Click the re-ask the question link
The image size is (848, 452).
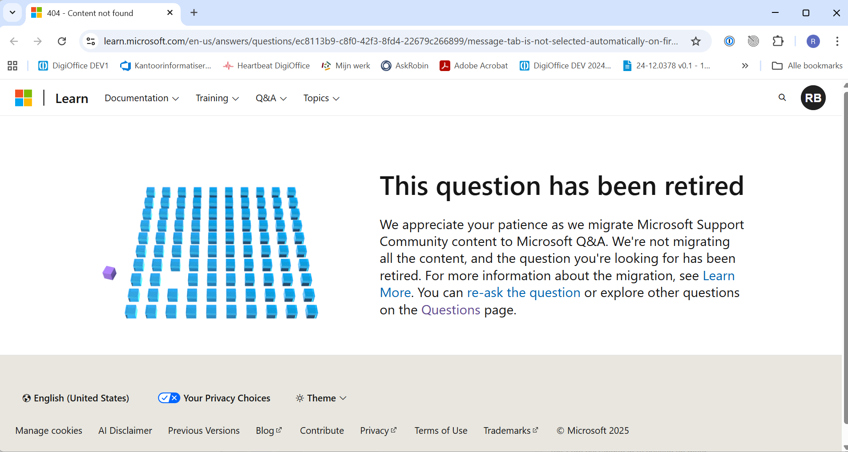point(524,293)
